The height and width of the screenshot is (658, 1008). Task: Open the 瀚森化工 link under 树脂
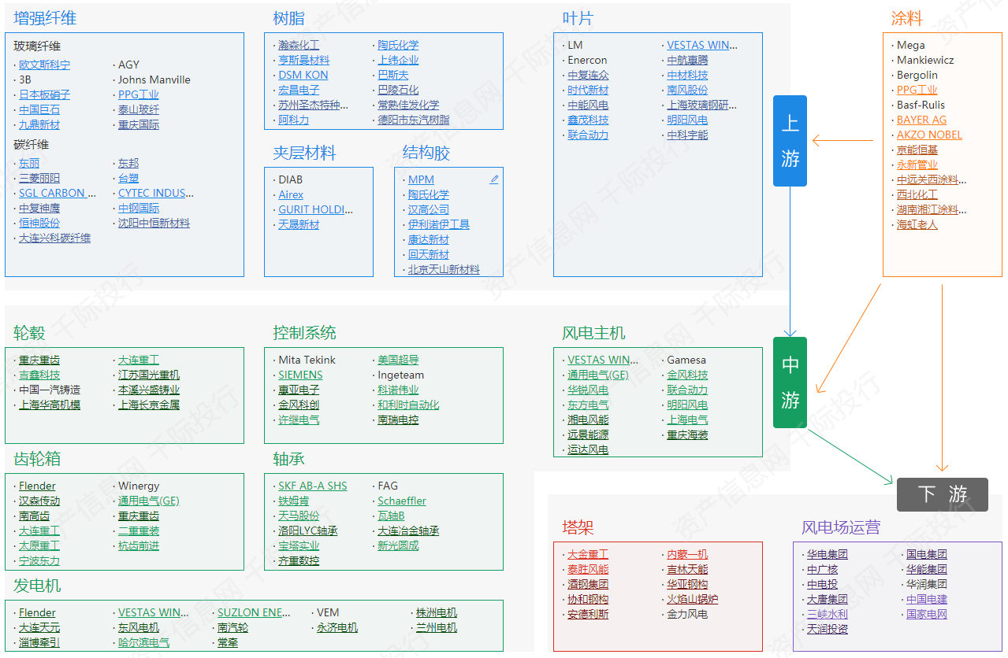coord(299,45)
